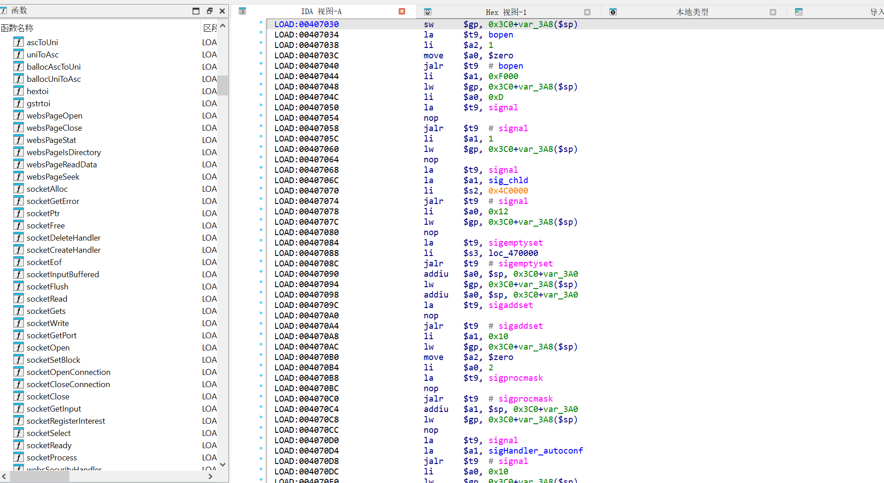Select the socketGets function
This screenshot has height=483, width=884.
[46, 311]
